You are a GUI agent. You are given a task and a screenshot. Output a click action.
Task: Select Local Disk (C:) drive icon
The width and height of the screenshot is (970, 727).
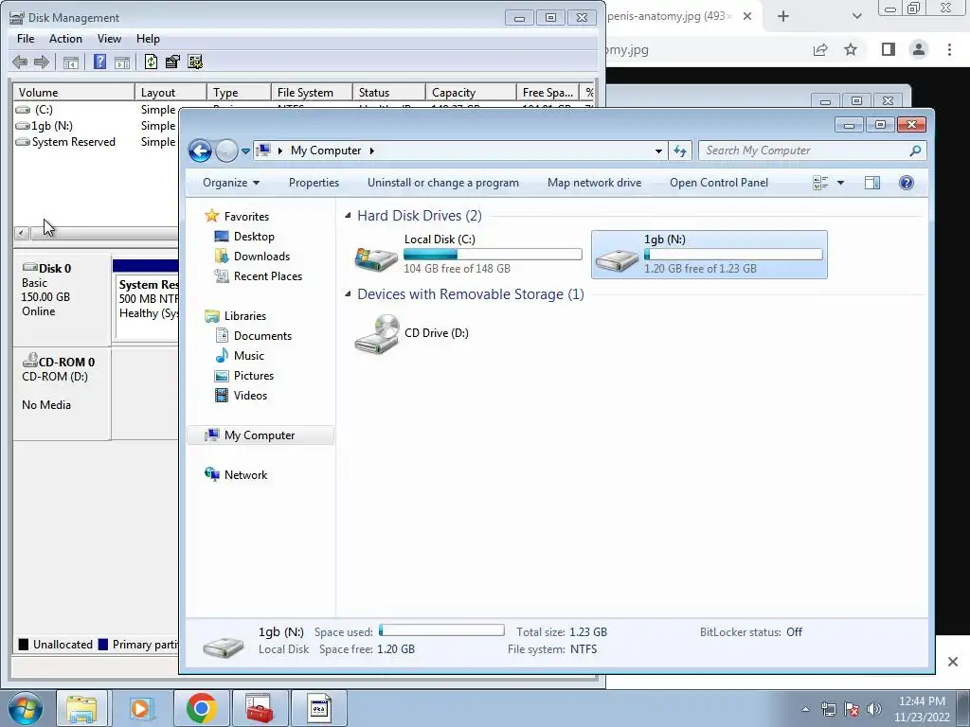point(376,258)
